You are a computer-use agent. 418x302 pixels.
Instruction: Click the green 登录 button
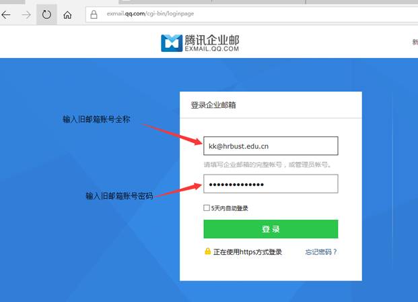(271, 229)
